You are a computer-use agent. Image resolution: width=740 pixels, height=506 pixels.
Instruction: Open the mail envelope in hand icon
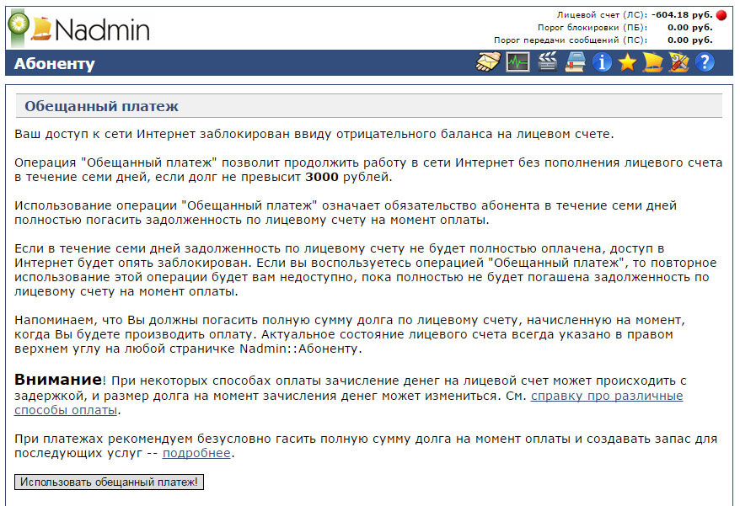pos(489,62)
